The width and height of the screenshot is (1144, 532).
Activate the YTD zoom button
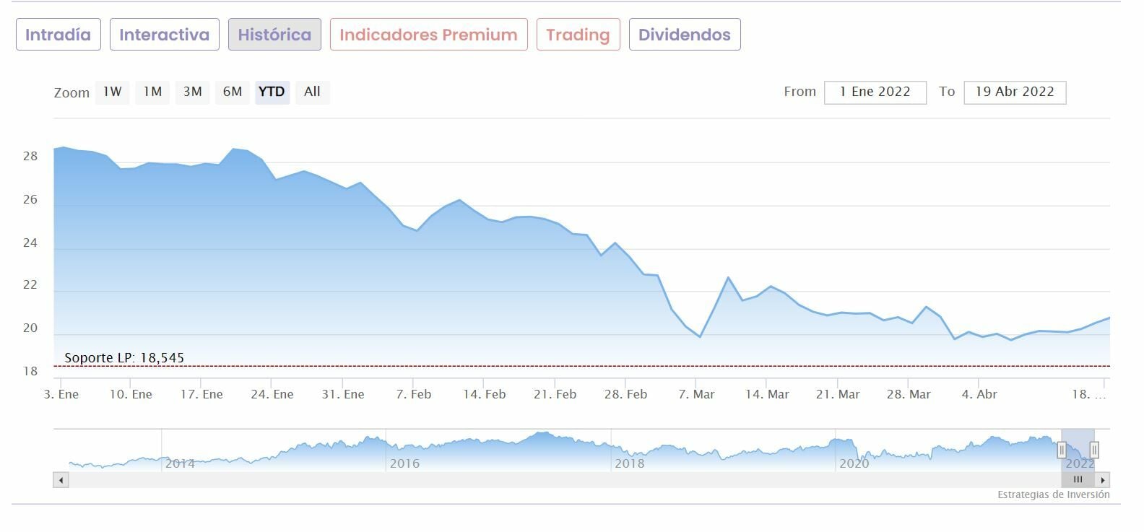click(272, 92)
